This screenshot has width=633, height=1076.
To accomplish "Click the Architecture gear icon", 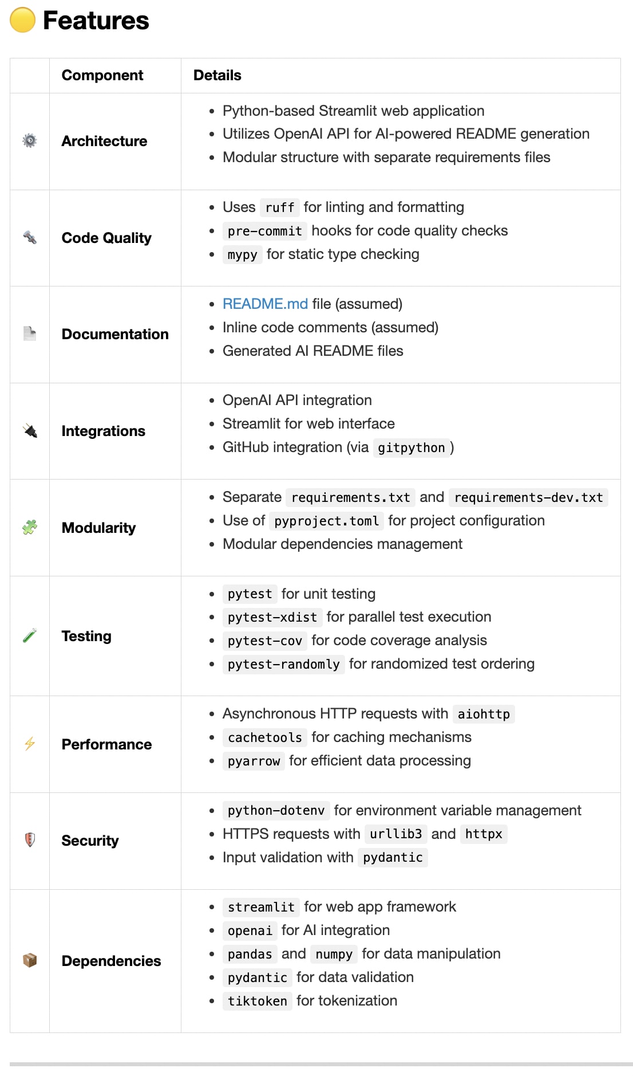I will (30, 141).
